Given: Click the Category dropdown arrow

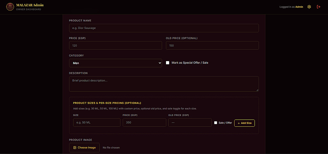Looking at the screenshot, I should click(160, 63).
